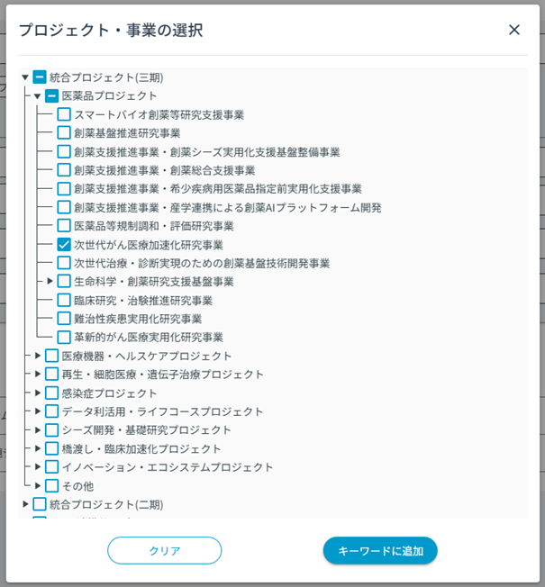Expand 生命科学・創薬研究支援基盤事業 node
545x587 pixels.
tap(50, 282)
